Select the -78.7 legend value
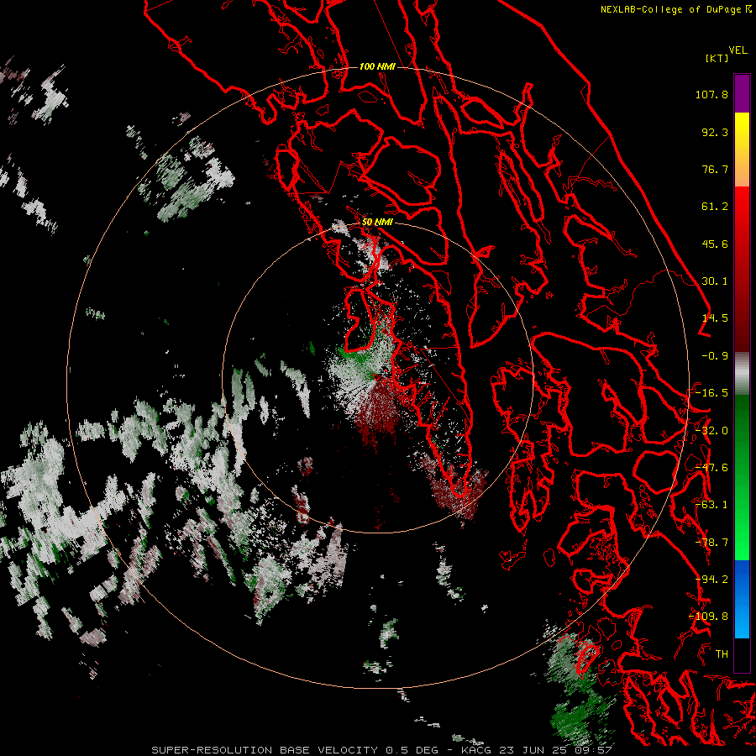 pyautogui.click(x=711, y=543)
